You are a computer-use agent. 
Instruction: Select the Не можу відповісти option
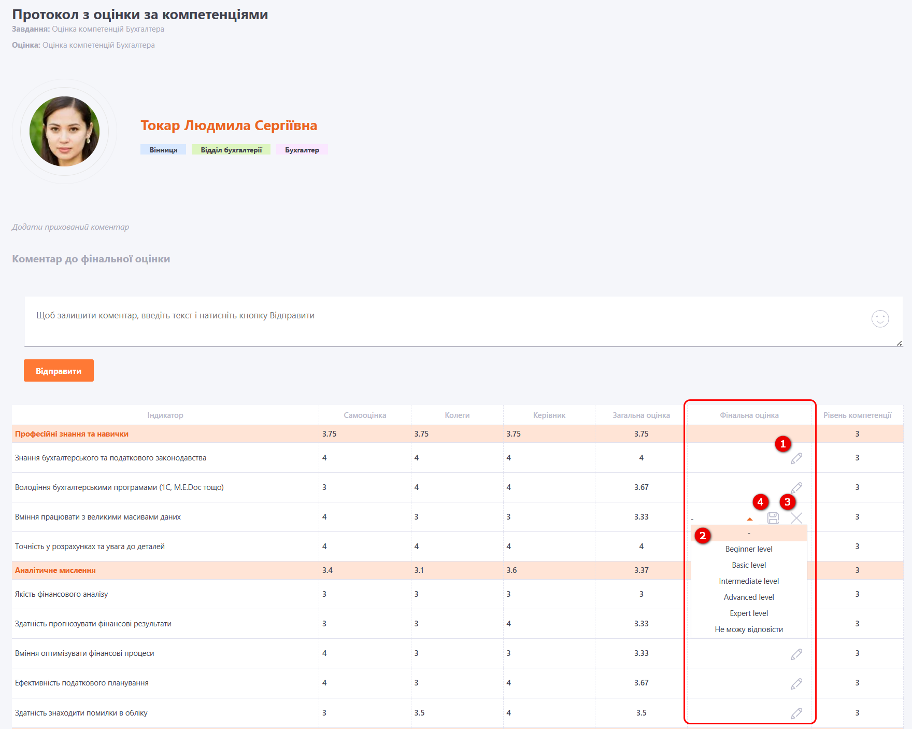749,629
